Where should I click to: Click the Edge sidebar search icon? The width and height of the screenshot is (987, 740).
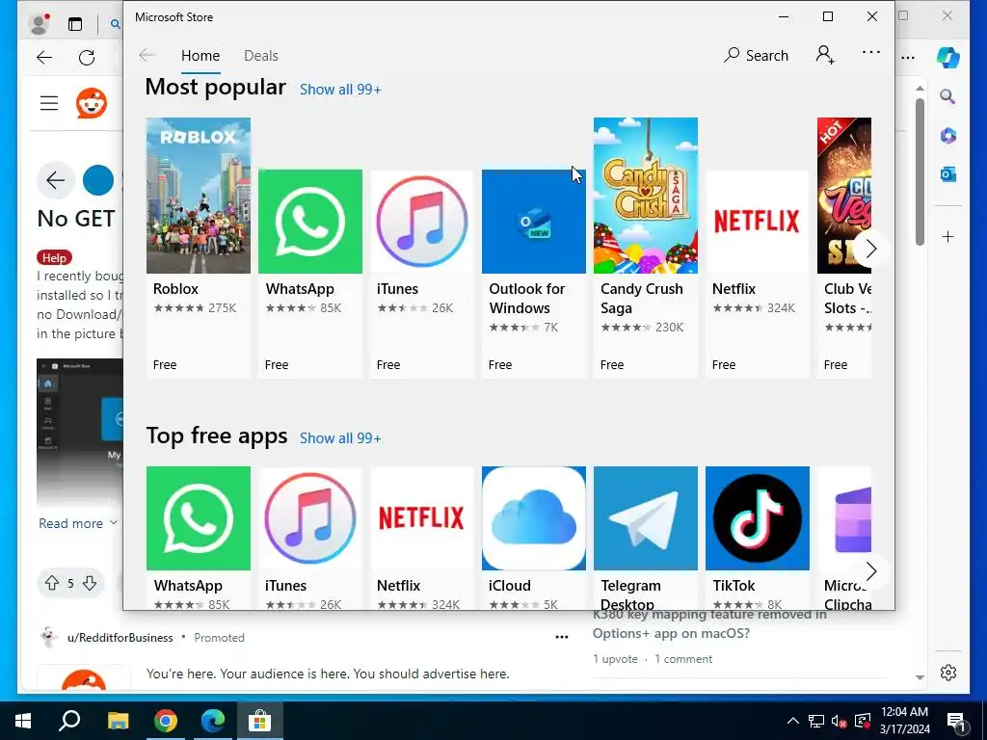click(x=948, y=96)
